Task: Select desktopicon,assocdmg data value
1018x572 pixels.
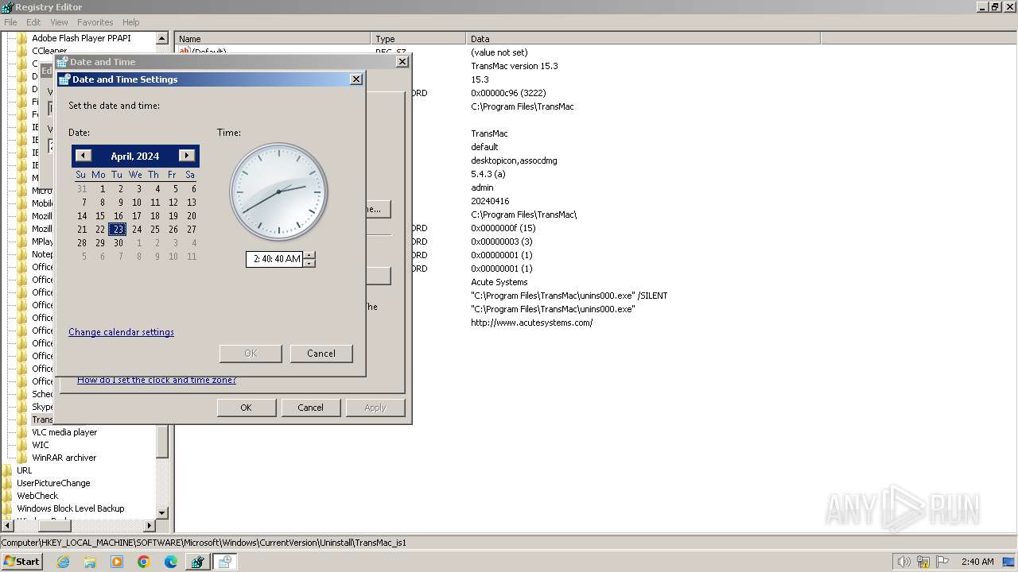Action: (x=514, y=160)
